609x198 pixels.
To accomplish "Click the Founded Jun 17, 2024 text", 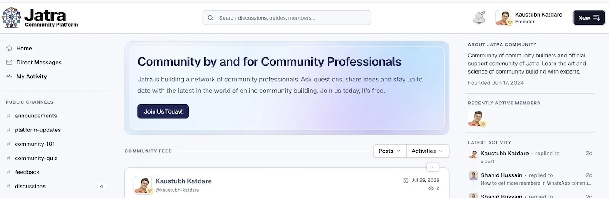I will (x=496, y=83).
